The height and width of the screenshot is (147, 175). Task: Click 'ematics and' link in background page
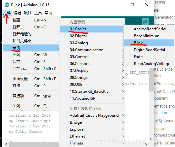(164, 106)
